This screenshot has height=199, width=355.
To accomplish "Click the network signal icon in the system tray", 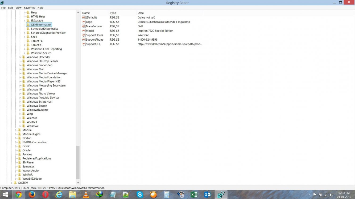I will click(x=325, y=195).
